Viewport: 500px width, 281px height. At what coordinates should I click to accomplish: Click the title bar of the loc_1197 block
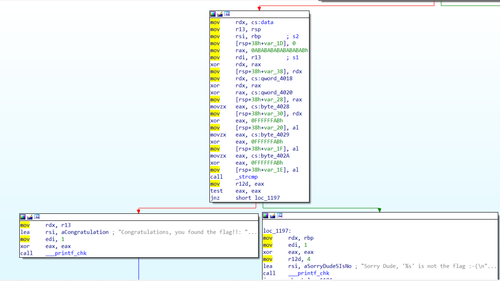point(380,216)
